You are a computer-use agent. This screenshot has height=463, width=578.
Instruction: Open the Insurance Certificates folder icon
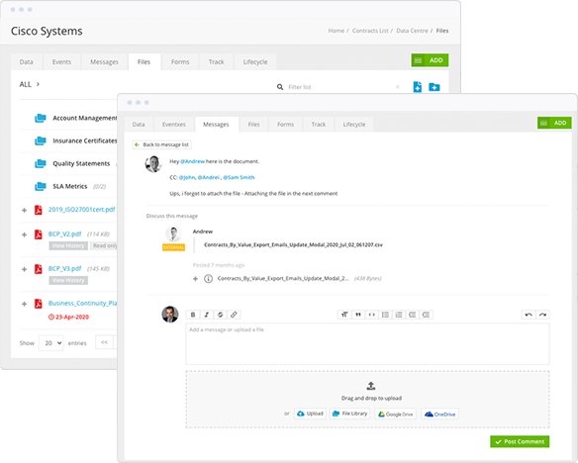41,140
